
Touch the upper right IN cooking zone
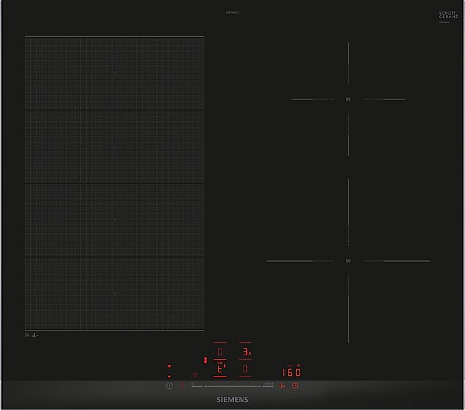tap(348, 100)
